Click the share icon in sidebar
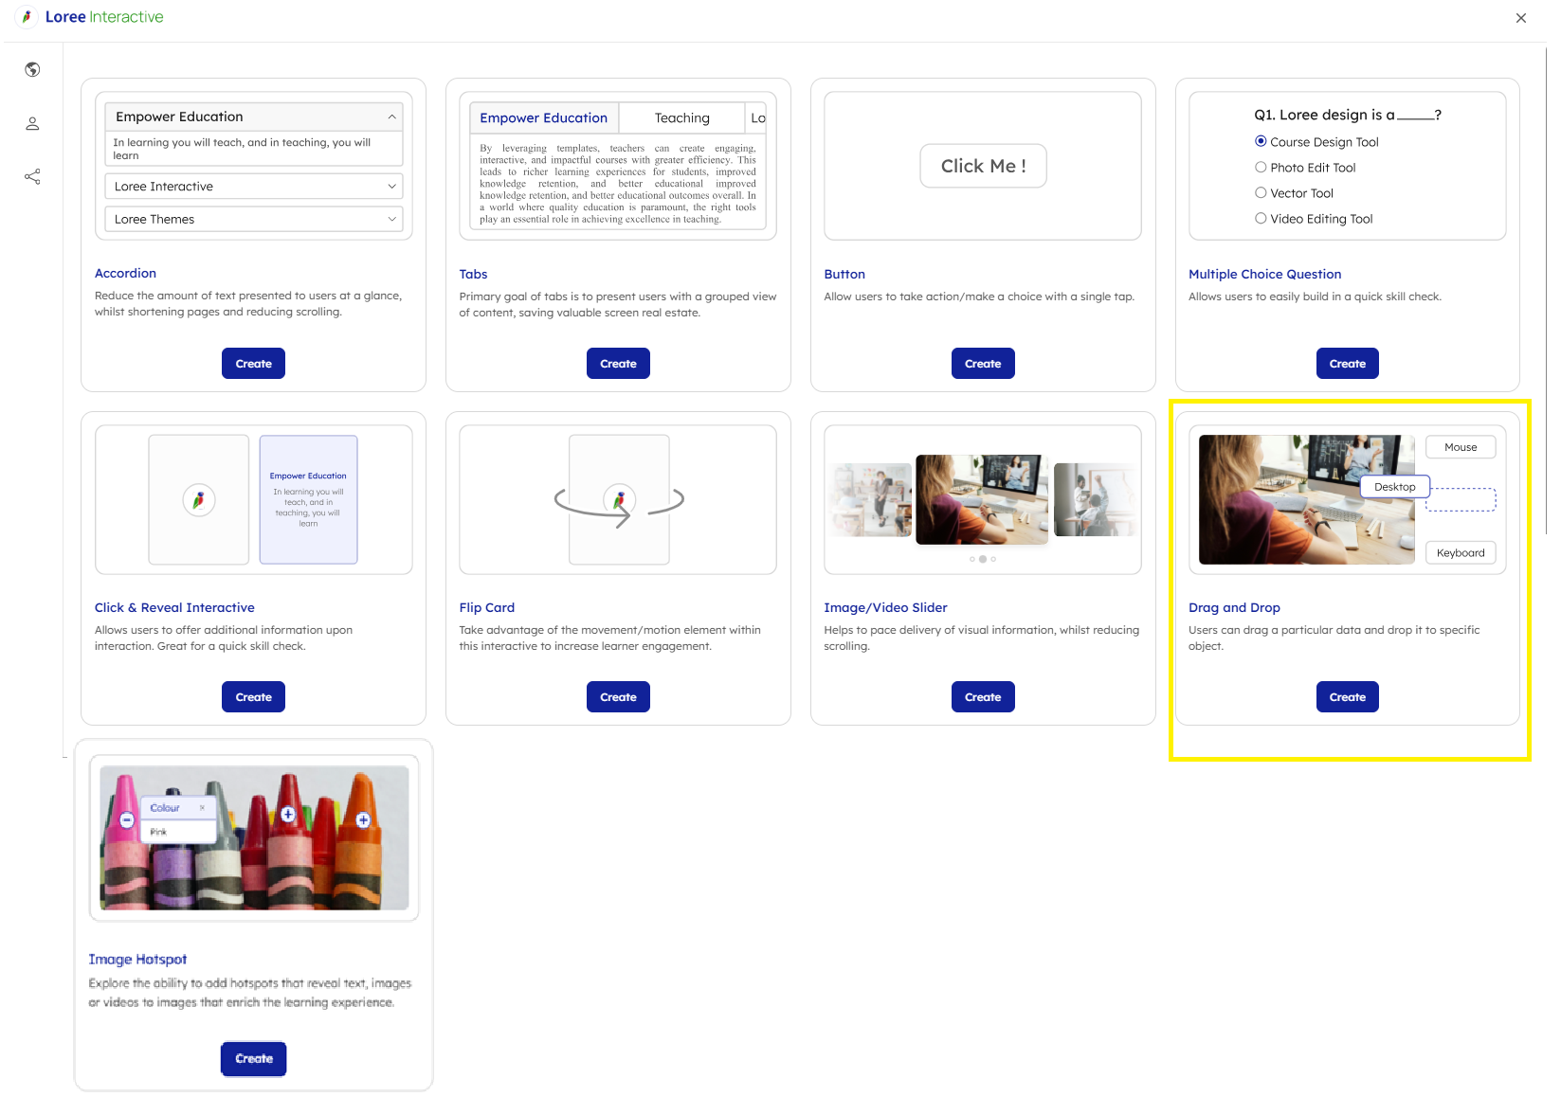Screen dimensions: 1561x1115 32,177
